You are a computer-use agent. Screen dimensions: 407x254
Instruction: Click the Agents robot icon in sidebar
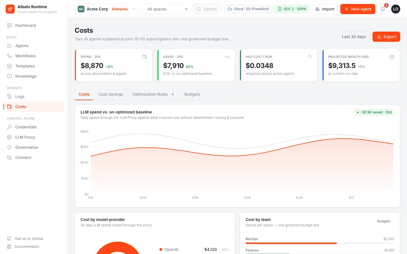[x=9, y=46]
